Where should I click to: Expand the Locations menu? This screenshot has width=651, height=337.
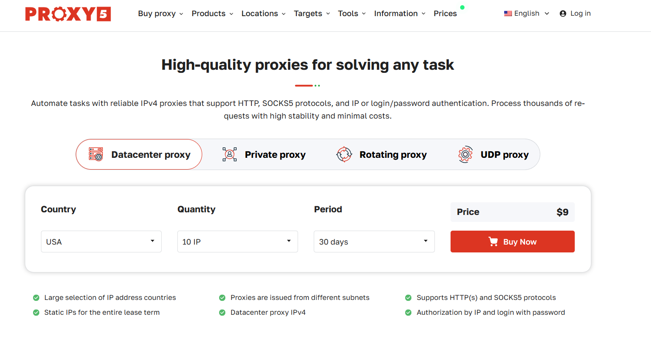264,14
